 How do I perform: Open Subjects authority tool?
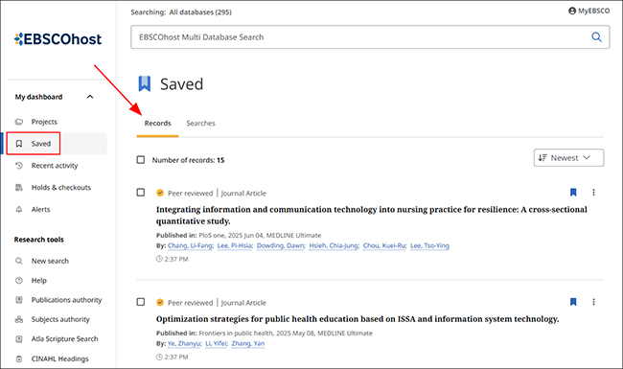coord(60,319)
